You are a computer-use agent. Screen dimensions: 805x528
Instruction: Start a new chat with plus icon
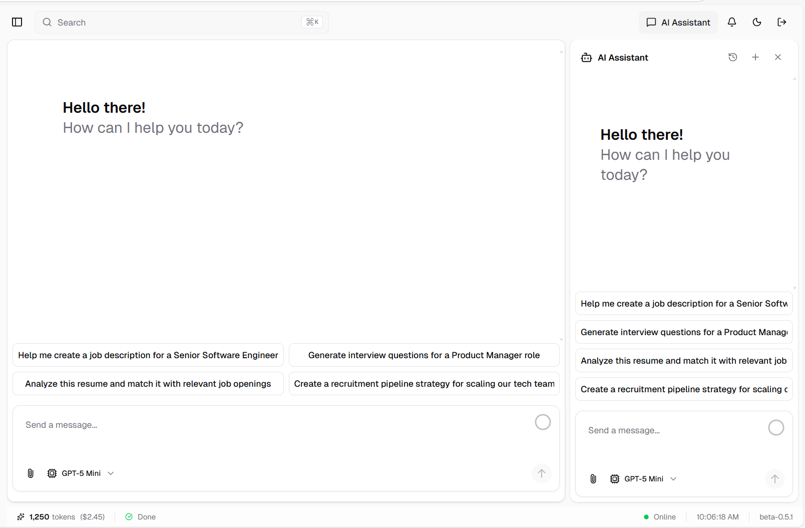[755, 57]
